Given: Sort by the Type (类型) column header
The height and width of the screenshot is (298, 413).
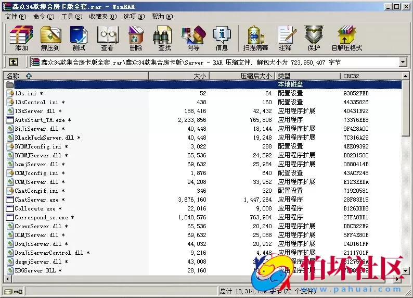Looking at the screenshot, I should (x=307, y=76).
